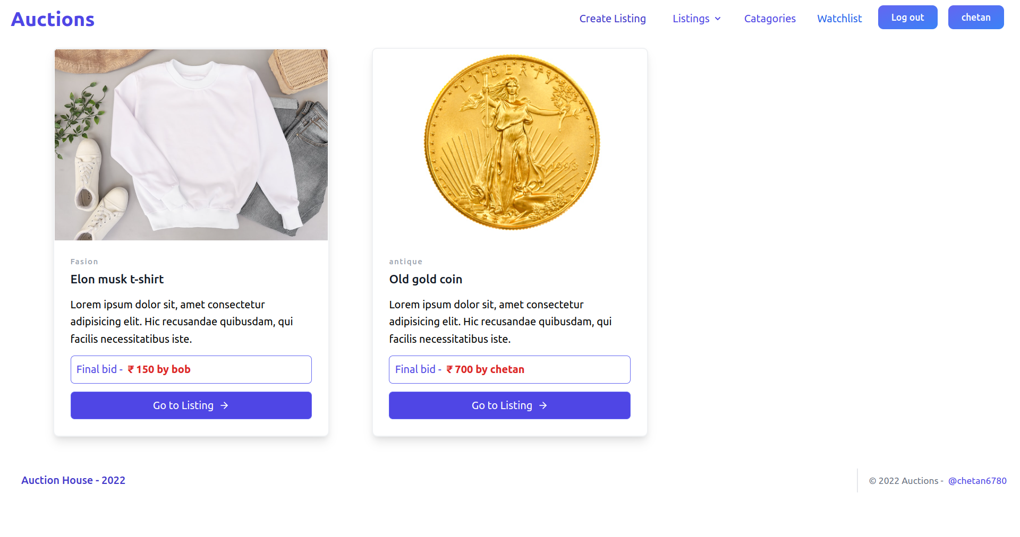Click the antique category label
The image size is (1020, 537).
406,262
